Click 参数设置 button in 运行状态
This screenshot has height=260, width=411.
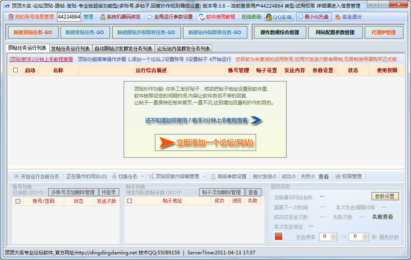pos(385,197)
